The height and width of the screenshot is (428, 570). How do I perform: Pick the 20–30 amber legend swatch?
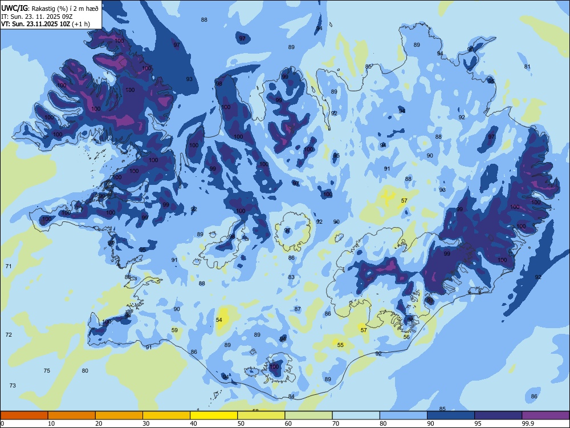click(119, 415)
